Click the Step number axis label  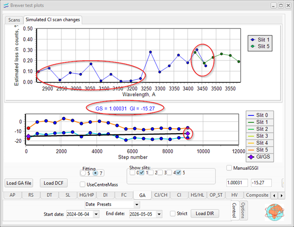click(x=133, y=157)
